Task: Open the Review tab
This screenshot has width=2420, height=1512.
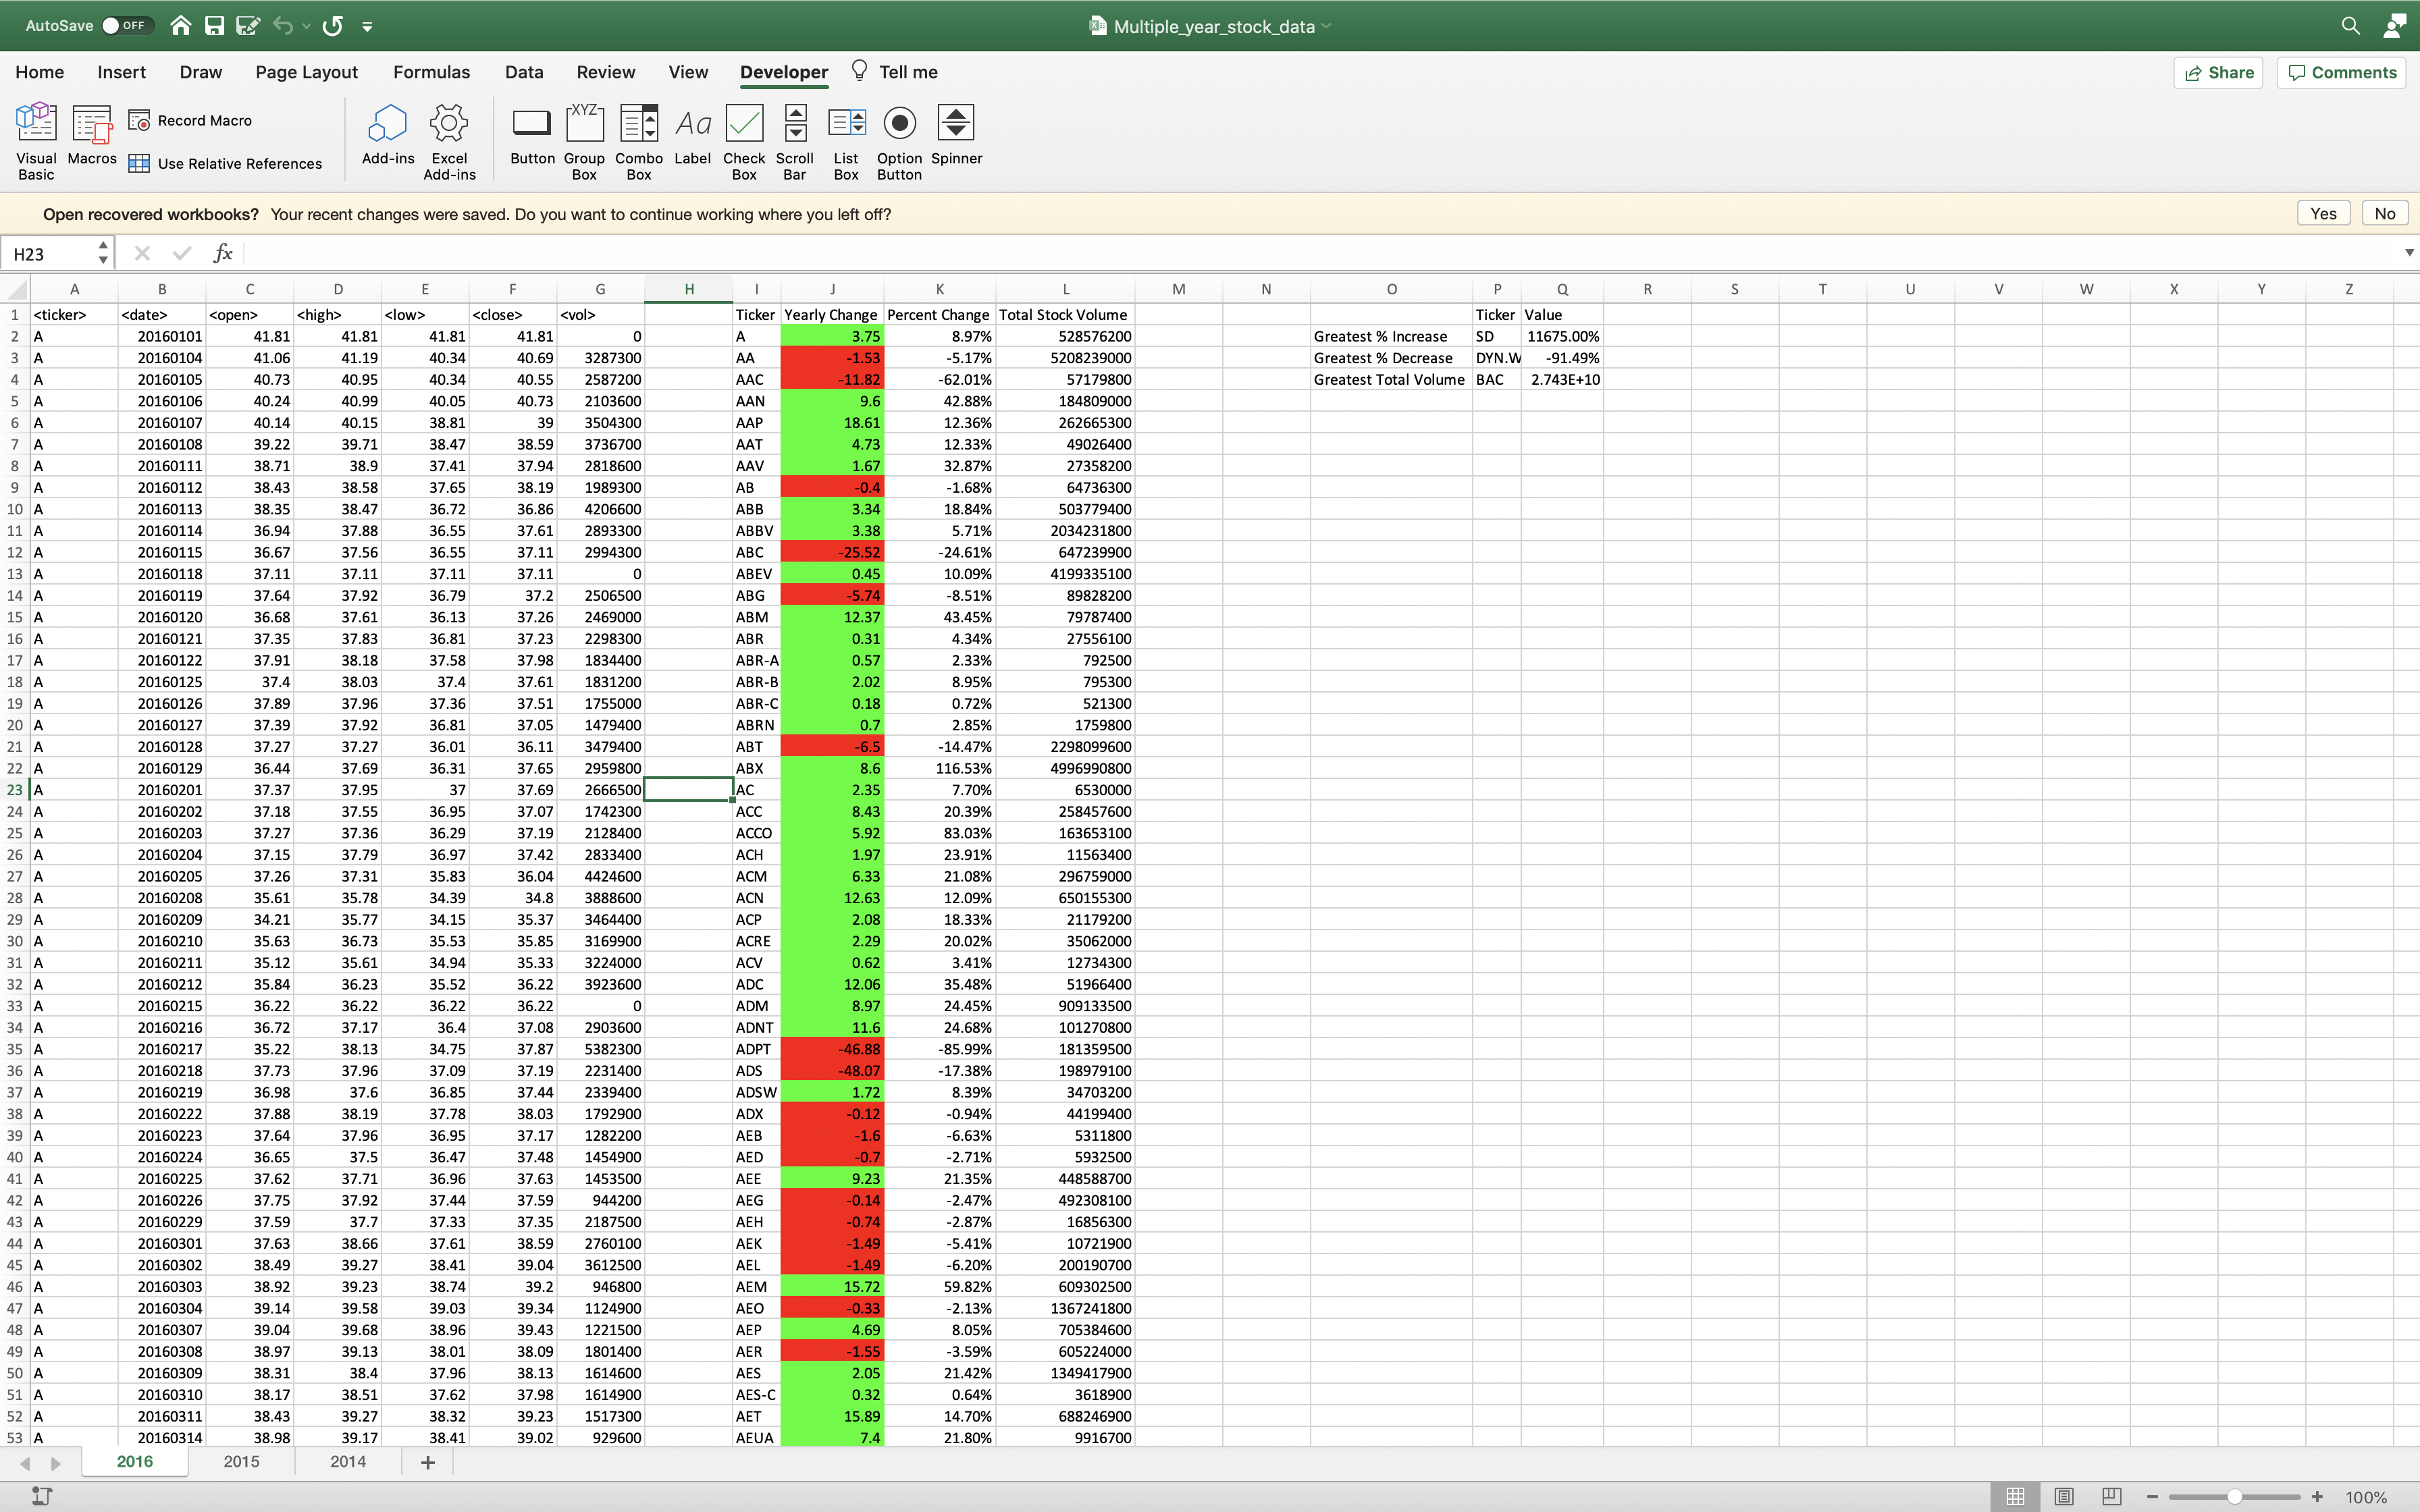Action: click(606, 72)
